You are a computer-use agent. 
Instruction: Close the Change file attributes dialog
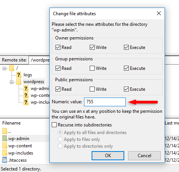pos(159,13)
